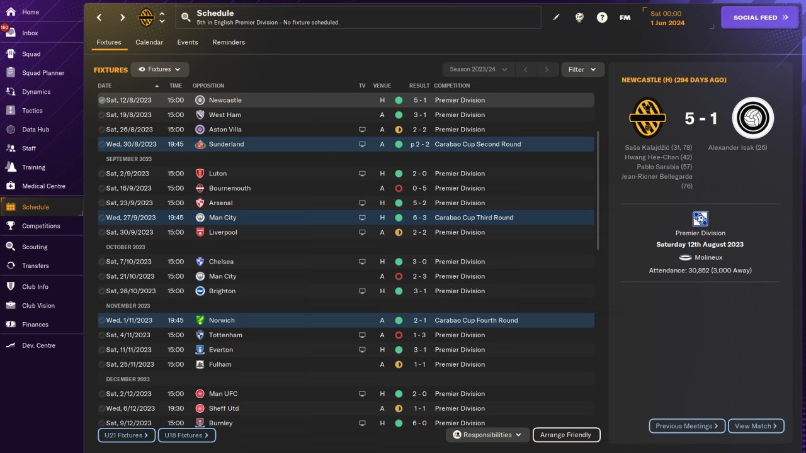Click the search bar in header
The image size is (806, 453).
tap(358, 18)
